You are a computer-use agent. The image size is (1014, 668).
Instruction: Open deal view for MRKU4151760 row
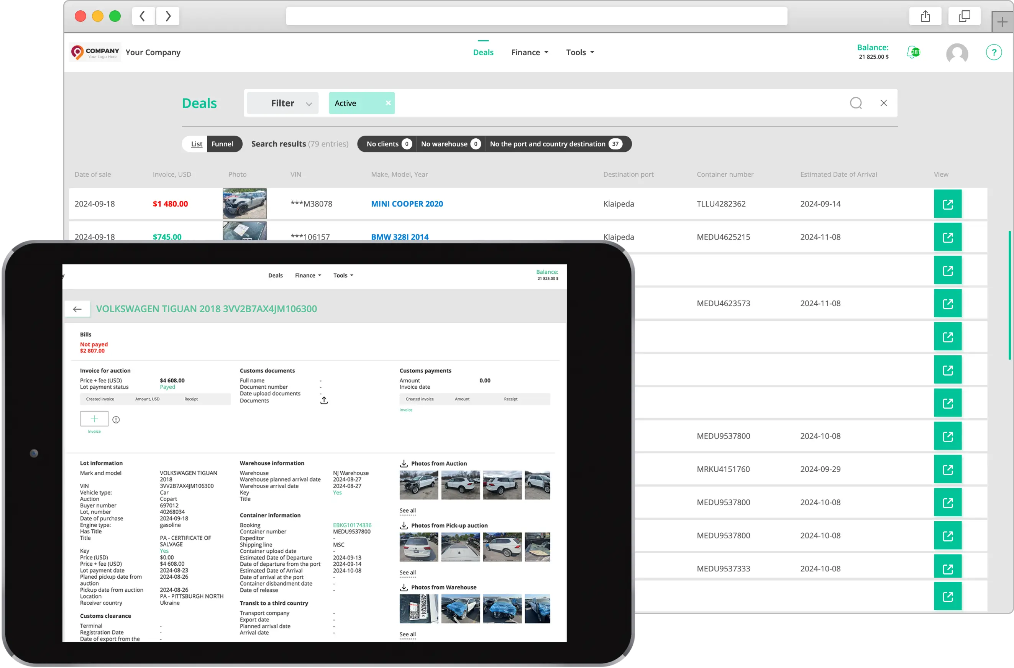[x=948, y=469]
